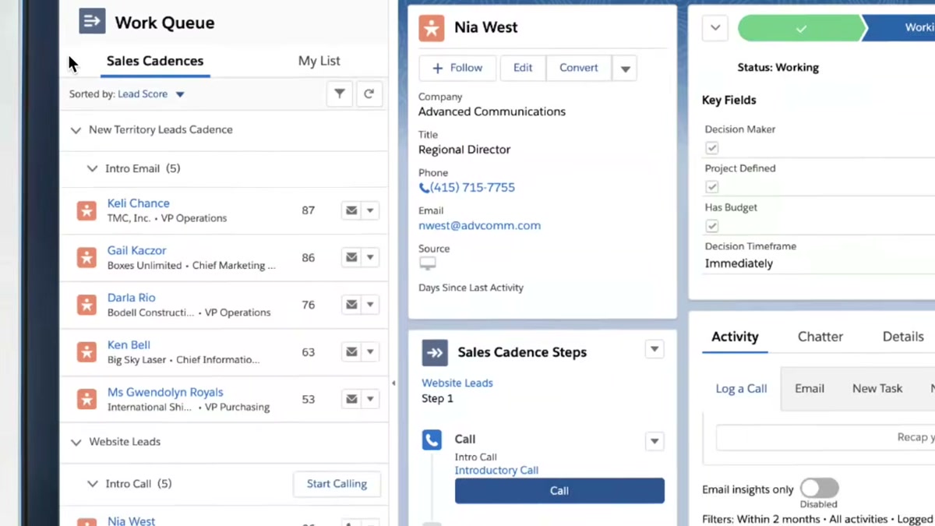Open the Call step dropdown menu
The width and height of the screenshot is (935, 526).
pos(654,441)
